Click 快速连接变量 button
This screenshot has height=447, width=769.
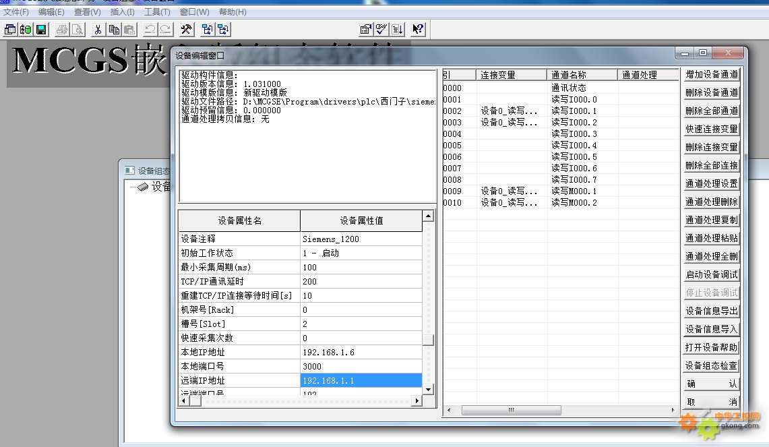tap(711, 129)
